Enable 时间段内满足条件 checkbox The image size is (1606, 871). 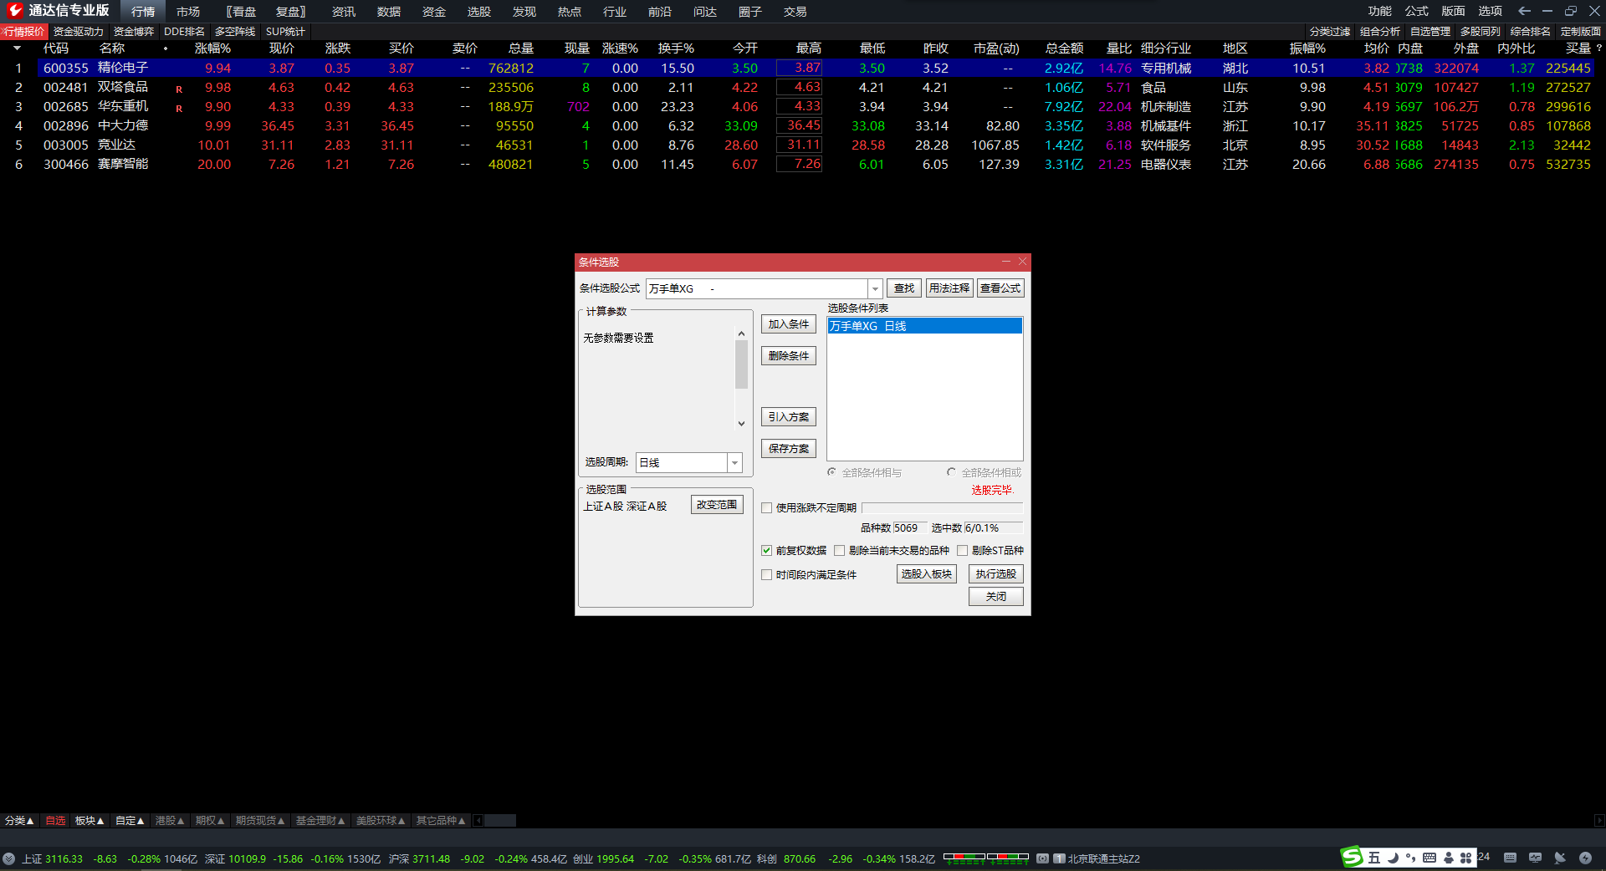[x=766, y=574]
